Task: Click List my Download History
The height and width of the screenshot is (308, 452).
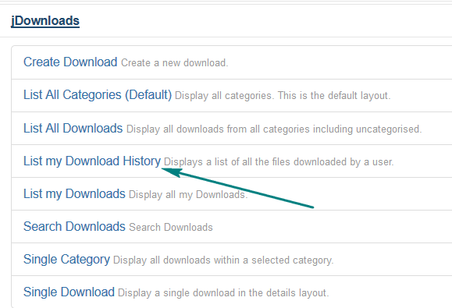Action: 92,161
